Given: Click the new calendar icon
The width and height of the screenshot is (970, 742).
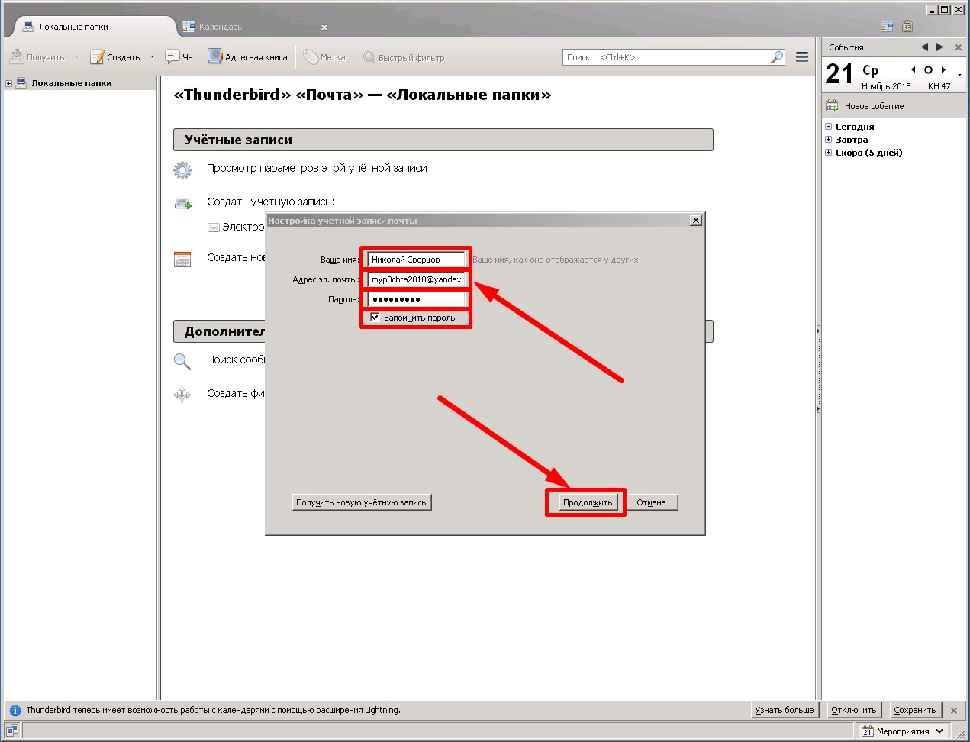Looking at the screenshot, I should pyautogui.click(x=182, y=259).
